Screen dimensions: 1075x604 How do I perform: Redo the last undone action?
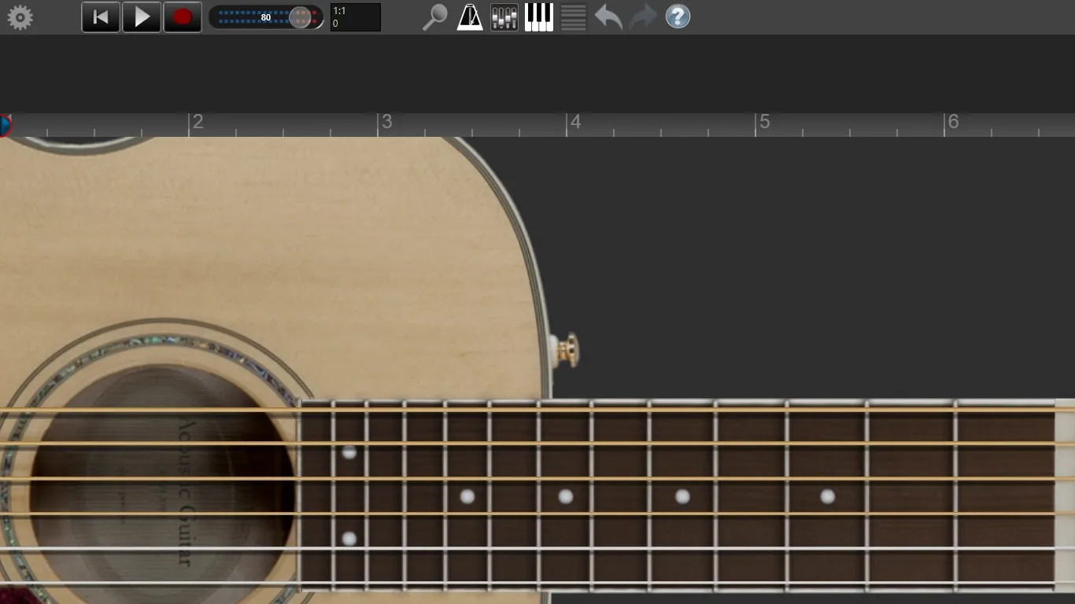point(643,17)
